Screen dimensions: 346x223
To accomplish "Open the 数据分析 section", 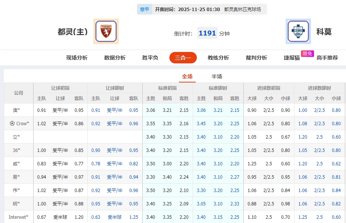I will (x=114, y=58).
